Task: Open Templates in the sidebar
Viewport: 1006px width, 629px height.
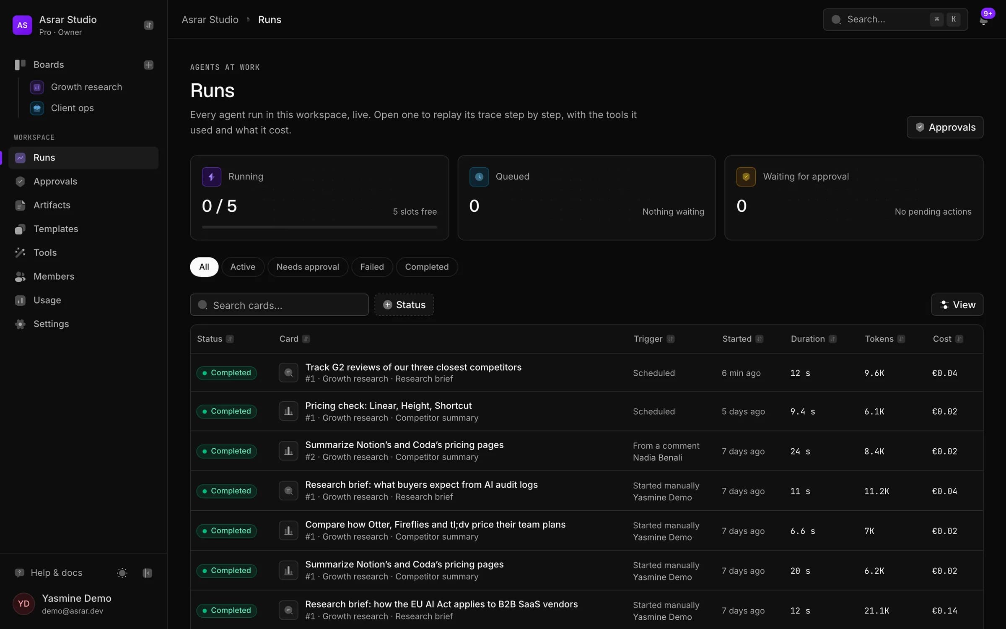Action: [x=83, y=229]
